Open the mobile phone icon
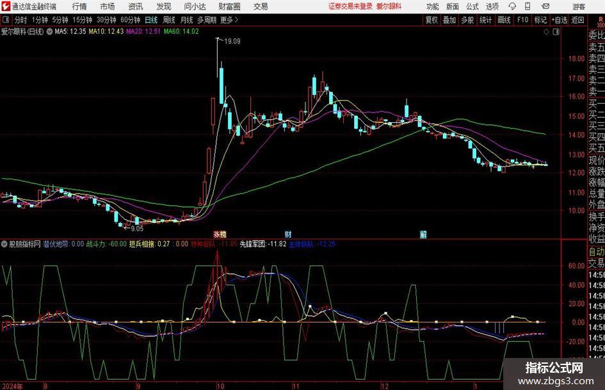Screen dimensions: 605x390 (x=528, y=6)
